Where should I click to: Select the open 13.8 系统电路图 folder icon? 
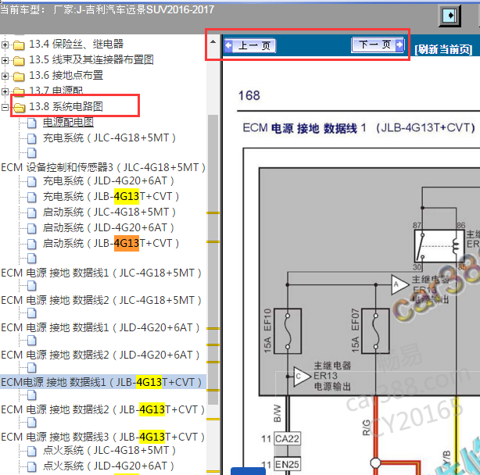point(20,107)
